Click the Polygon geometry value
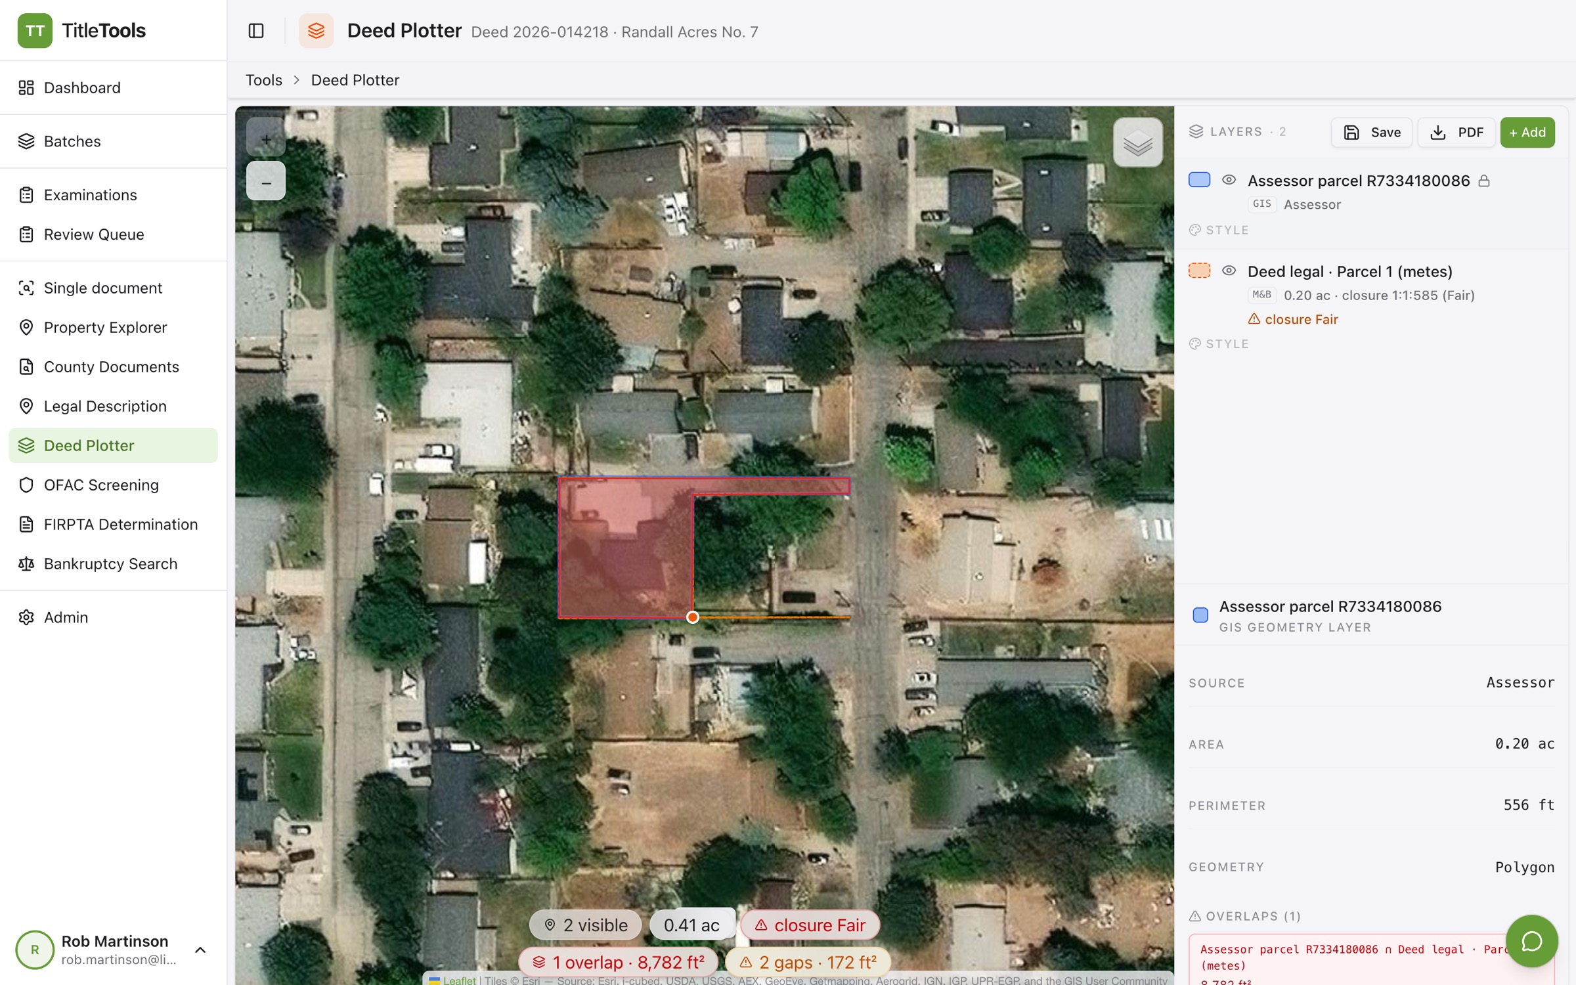 [x=1524, y=867]
